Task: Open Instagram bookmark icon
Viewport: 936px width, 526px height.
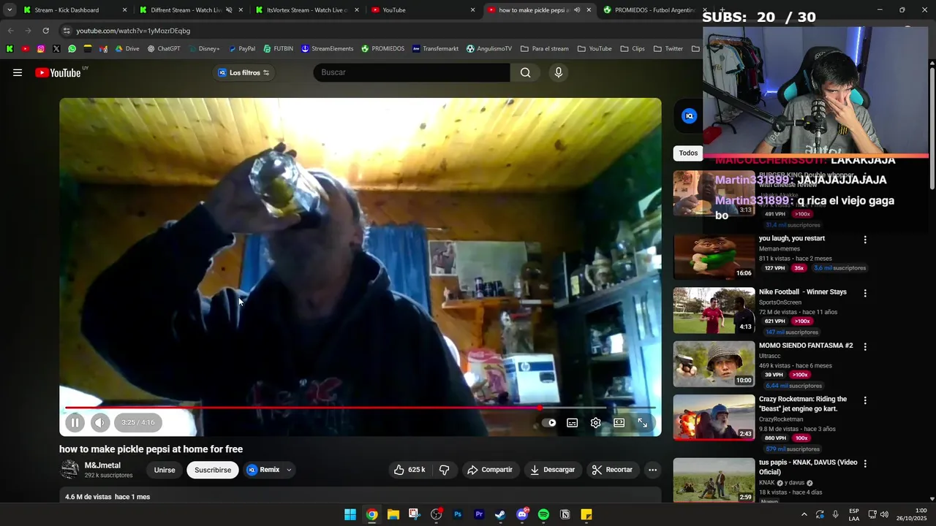Action: click(x=41, y=49)
